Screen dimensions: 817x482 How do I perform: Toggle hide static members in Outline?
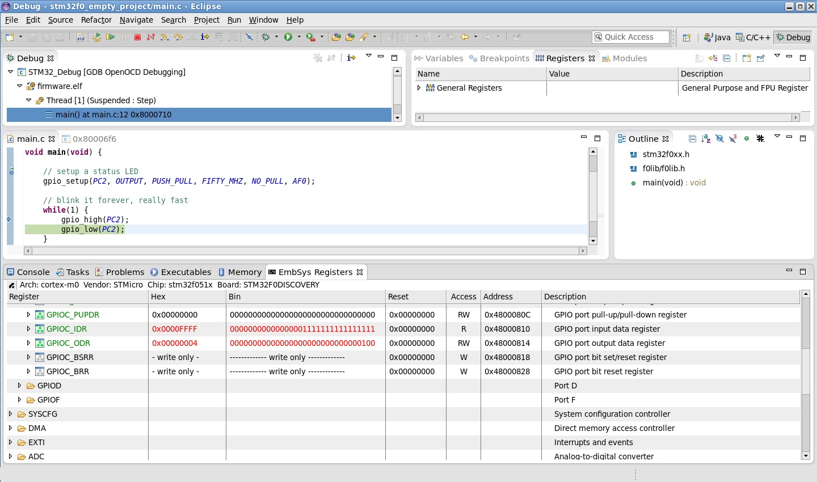[x=733, y=138]
